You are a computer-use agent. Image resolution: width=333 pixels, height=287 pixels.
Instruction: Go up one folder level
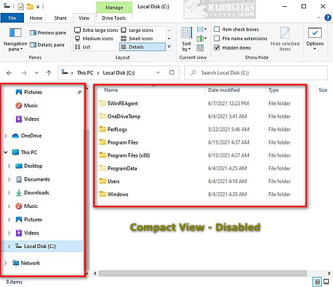[48, 73]
